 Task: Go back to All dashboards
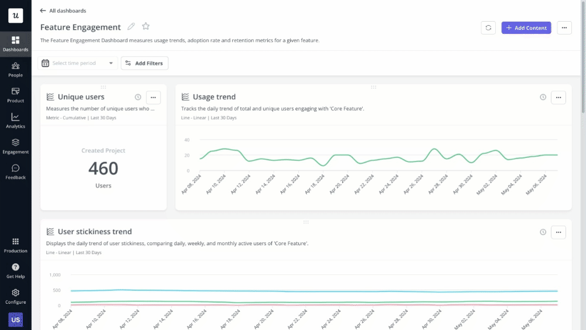[x=63, y=11]
